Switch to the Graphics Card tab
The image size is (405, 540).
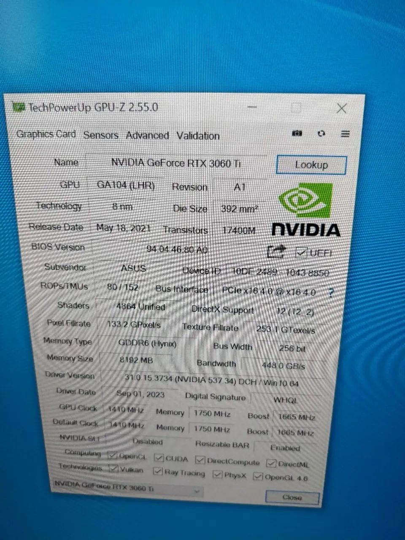(x=46, y=134)
